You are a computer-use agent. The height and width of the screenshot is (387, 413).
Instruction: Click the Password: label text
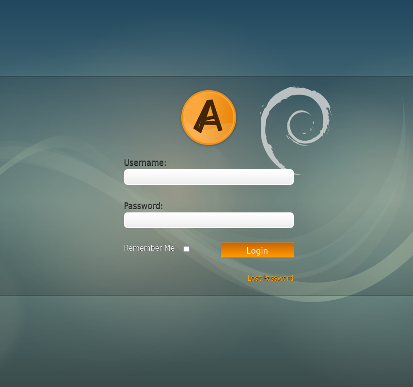(x=143, y=206)
